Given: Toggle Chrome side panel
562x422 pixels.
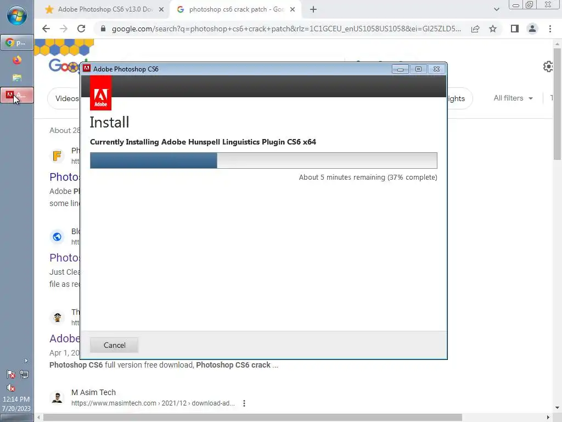Looking at the screenshot, I should click(515, 29).
